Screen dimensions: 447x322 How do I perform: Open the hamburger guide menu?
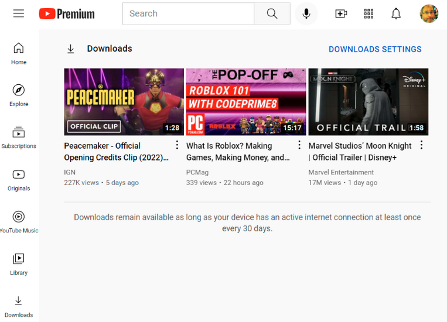[x=19, y=13]
